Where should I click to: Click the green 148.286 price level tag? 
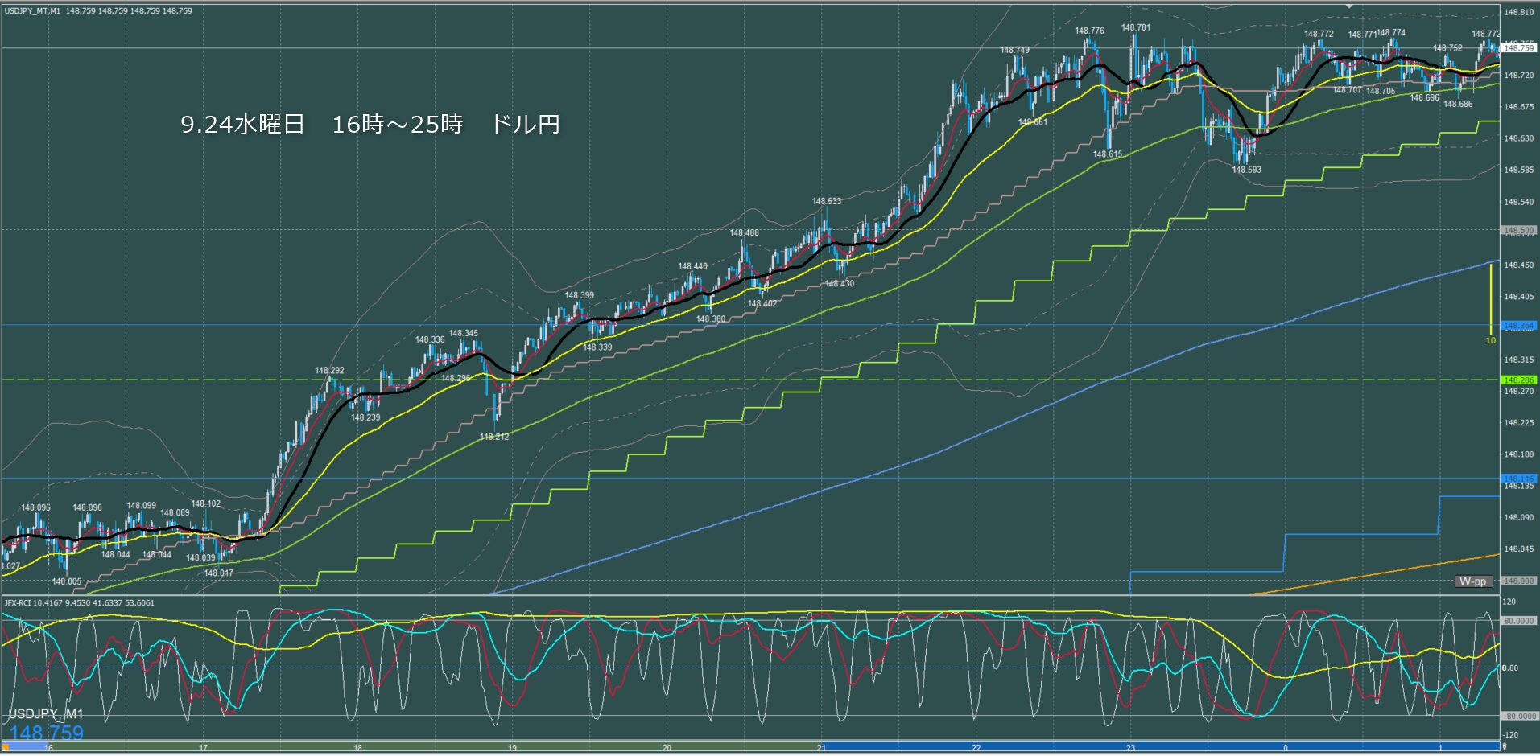(x=1519, y=380)
